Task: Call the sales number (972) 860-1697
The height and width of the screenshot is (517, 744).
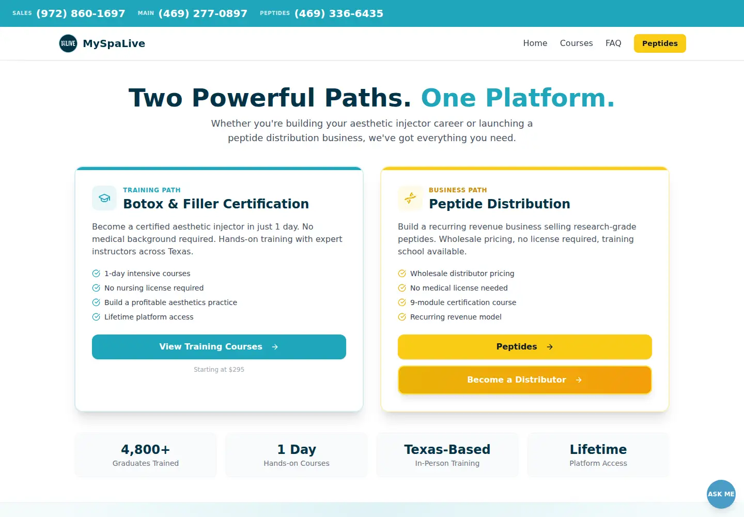Action: (81, 13)
